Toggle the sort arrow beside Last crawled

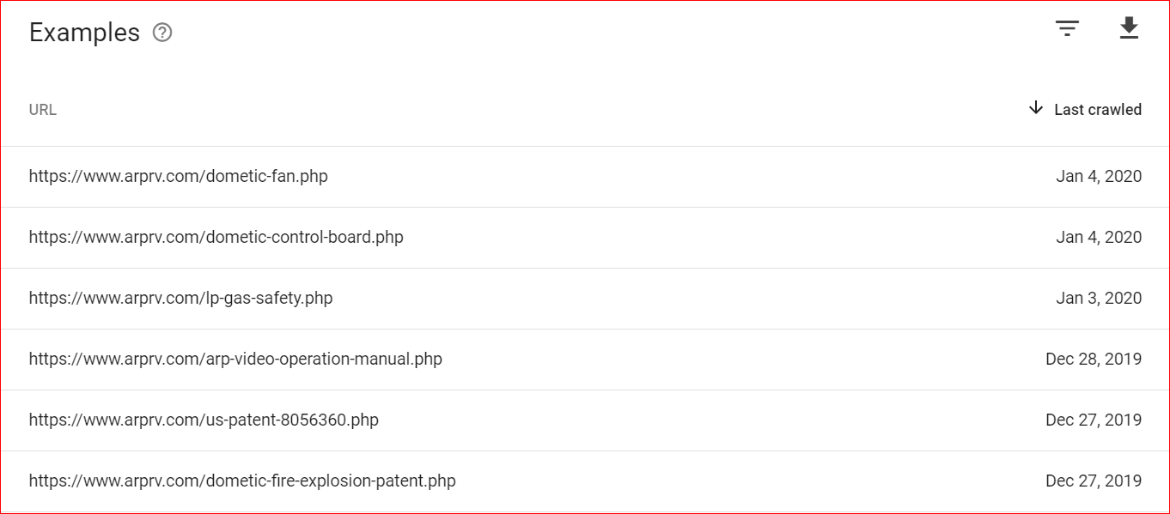pyautogui.click(x=1036, y=108)
